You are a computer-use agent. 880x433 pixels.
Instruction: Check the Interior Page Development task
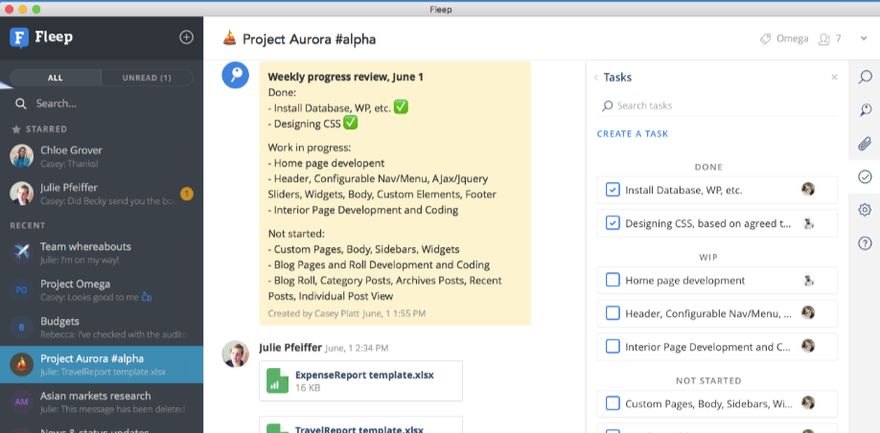(x=613, y=347)
